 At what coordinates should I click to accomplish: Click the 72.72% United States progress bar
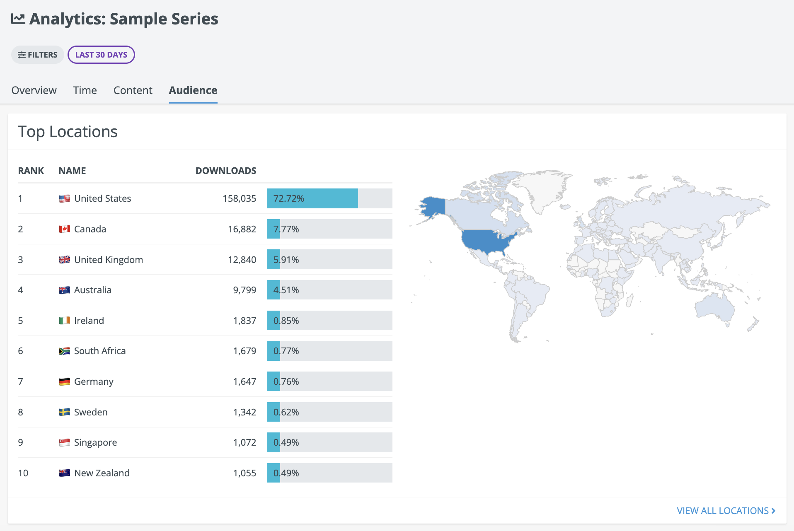point(329,198)
